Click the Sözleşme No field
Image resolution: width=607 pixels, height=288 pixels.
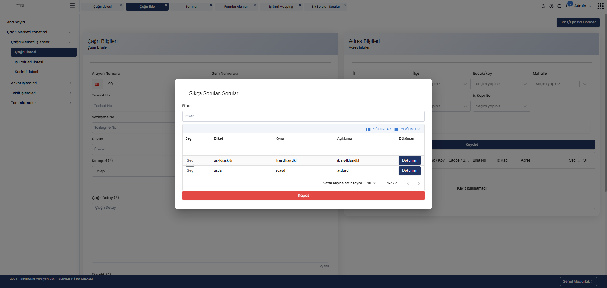(x=134, y=128)
